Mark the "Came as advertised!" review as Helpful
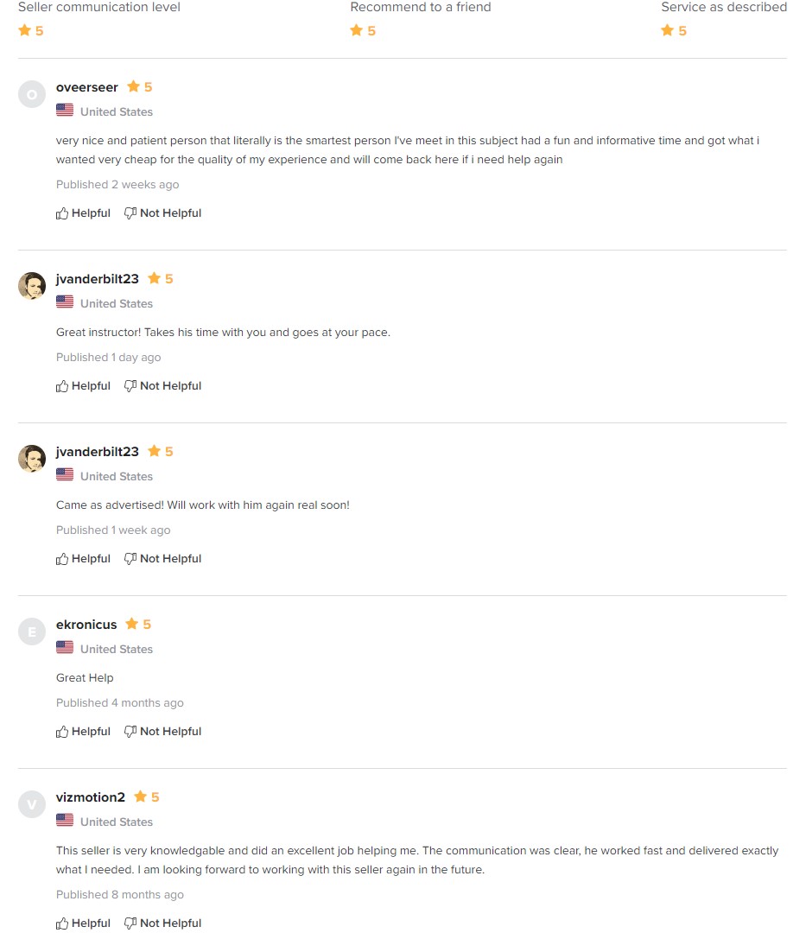 pos(84,559)
